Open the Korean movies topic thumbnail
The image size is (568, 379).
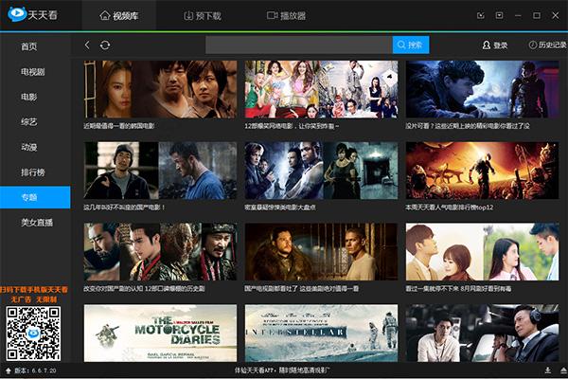(161, 89)
